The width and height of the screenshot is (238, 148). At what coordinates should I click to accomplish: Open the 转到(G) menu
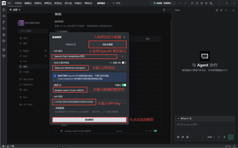[x=58, y=3]
